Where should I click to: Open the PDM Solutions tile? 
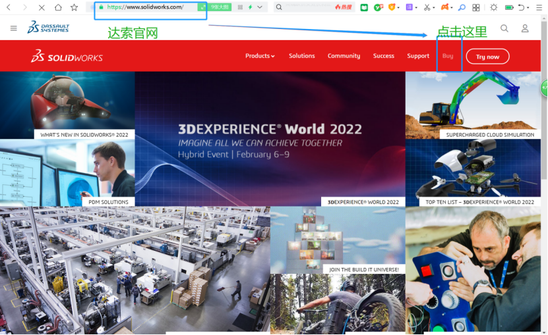67,172
